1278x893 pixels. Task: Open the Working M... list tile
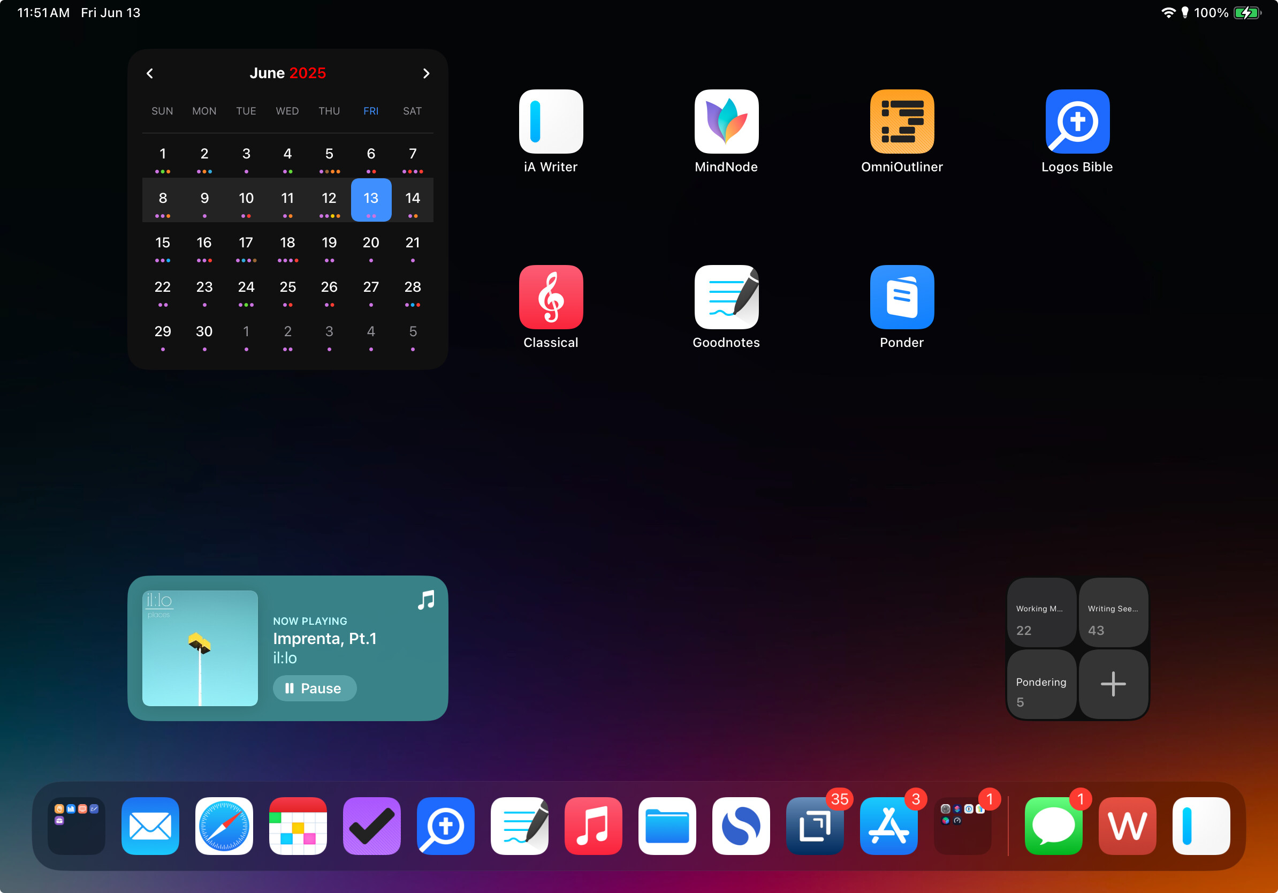pyautogui.click(x=1041, y=612)
